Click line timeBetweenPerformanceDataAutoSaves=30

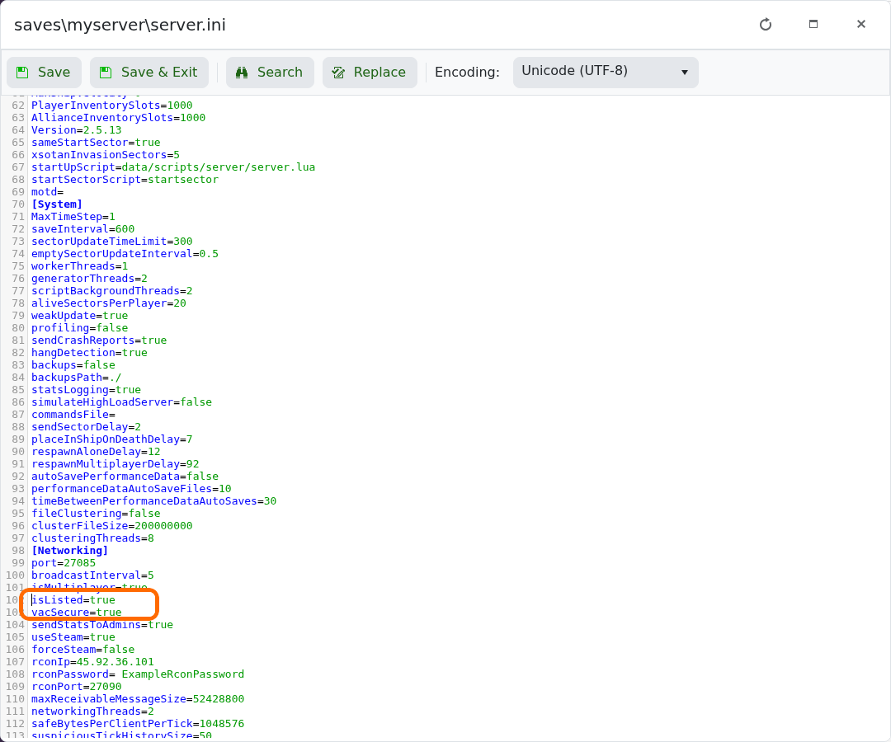point(154,501)
